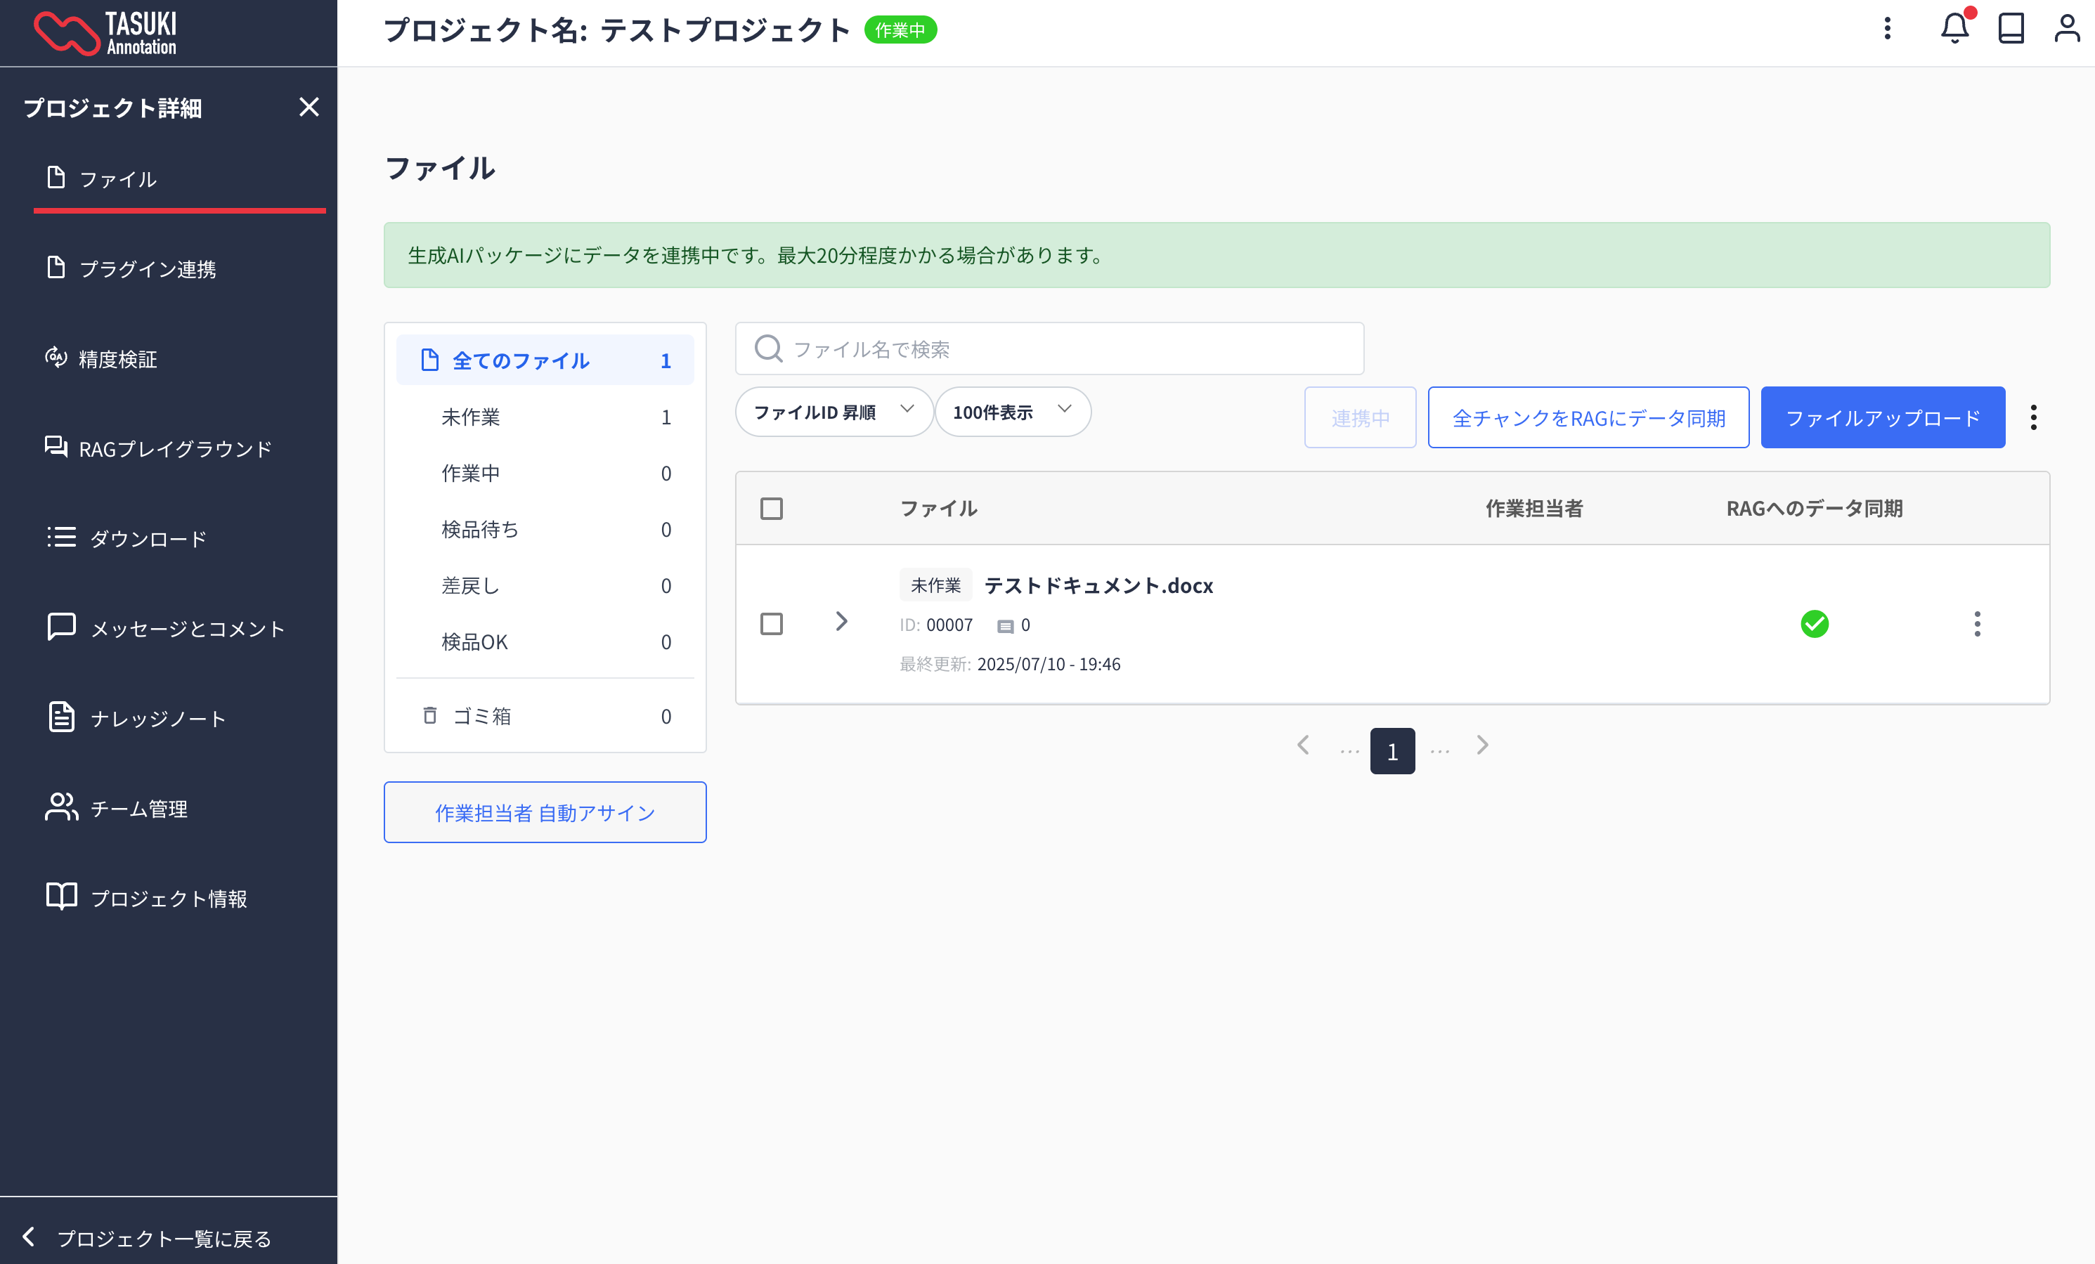The height and width of the screenshot is (1264, 2095).
Task: Click the ゴミ箱 trash filter
Action: click(481, 716)
